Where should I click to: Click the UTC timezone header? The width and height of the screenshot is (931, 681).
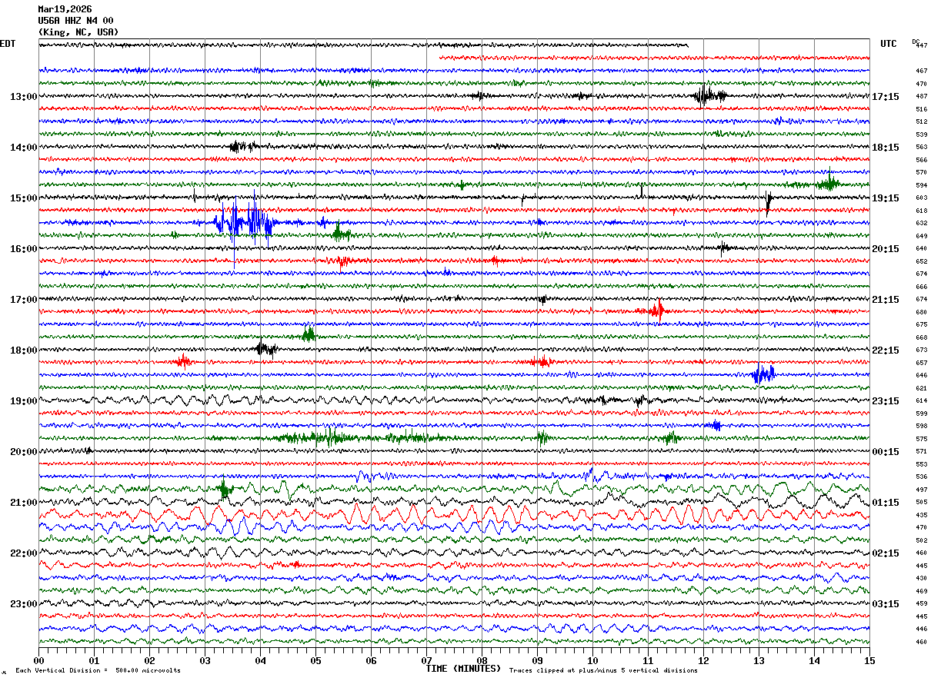(x=889, y=44)
